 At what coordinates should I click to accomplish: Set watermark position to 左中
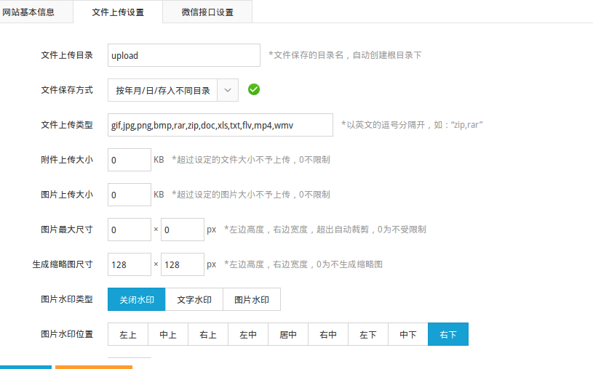point(248,334)
